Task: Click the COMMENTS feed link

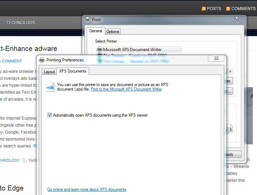Action: 243,9
